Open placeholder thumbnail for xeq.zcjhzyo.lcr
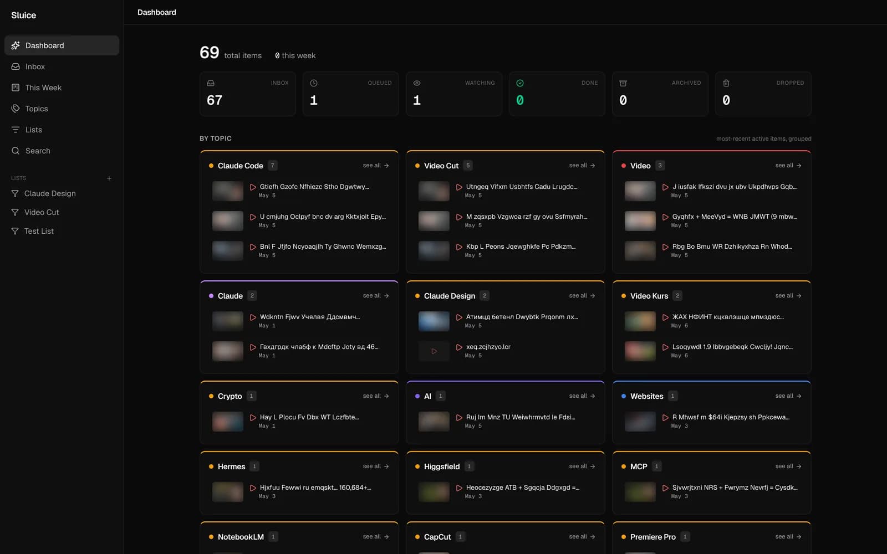Viewport: 887px width, 554px height. 434,351
